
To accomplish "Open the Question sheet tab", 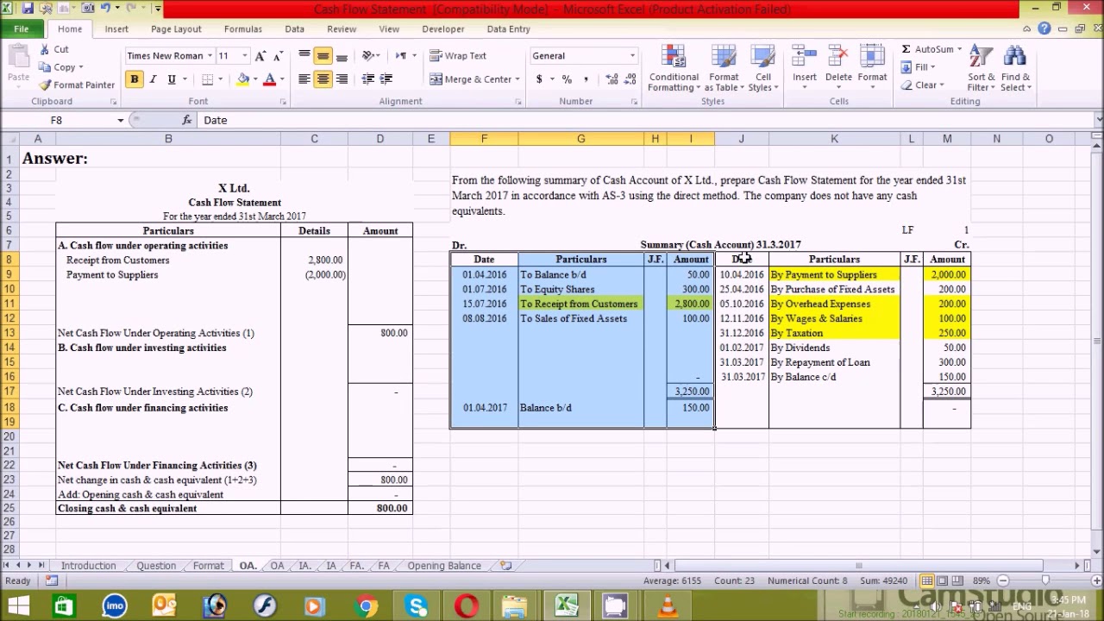I will [x=156, y=566].
